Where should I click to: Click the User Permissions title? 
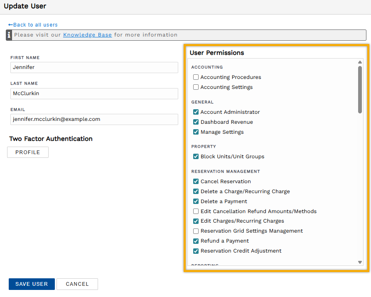(217, 53)
